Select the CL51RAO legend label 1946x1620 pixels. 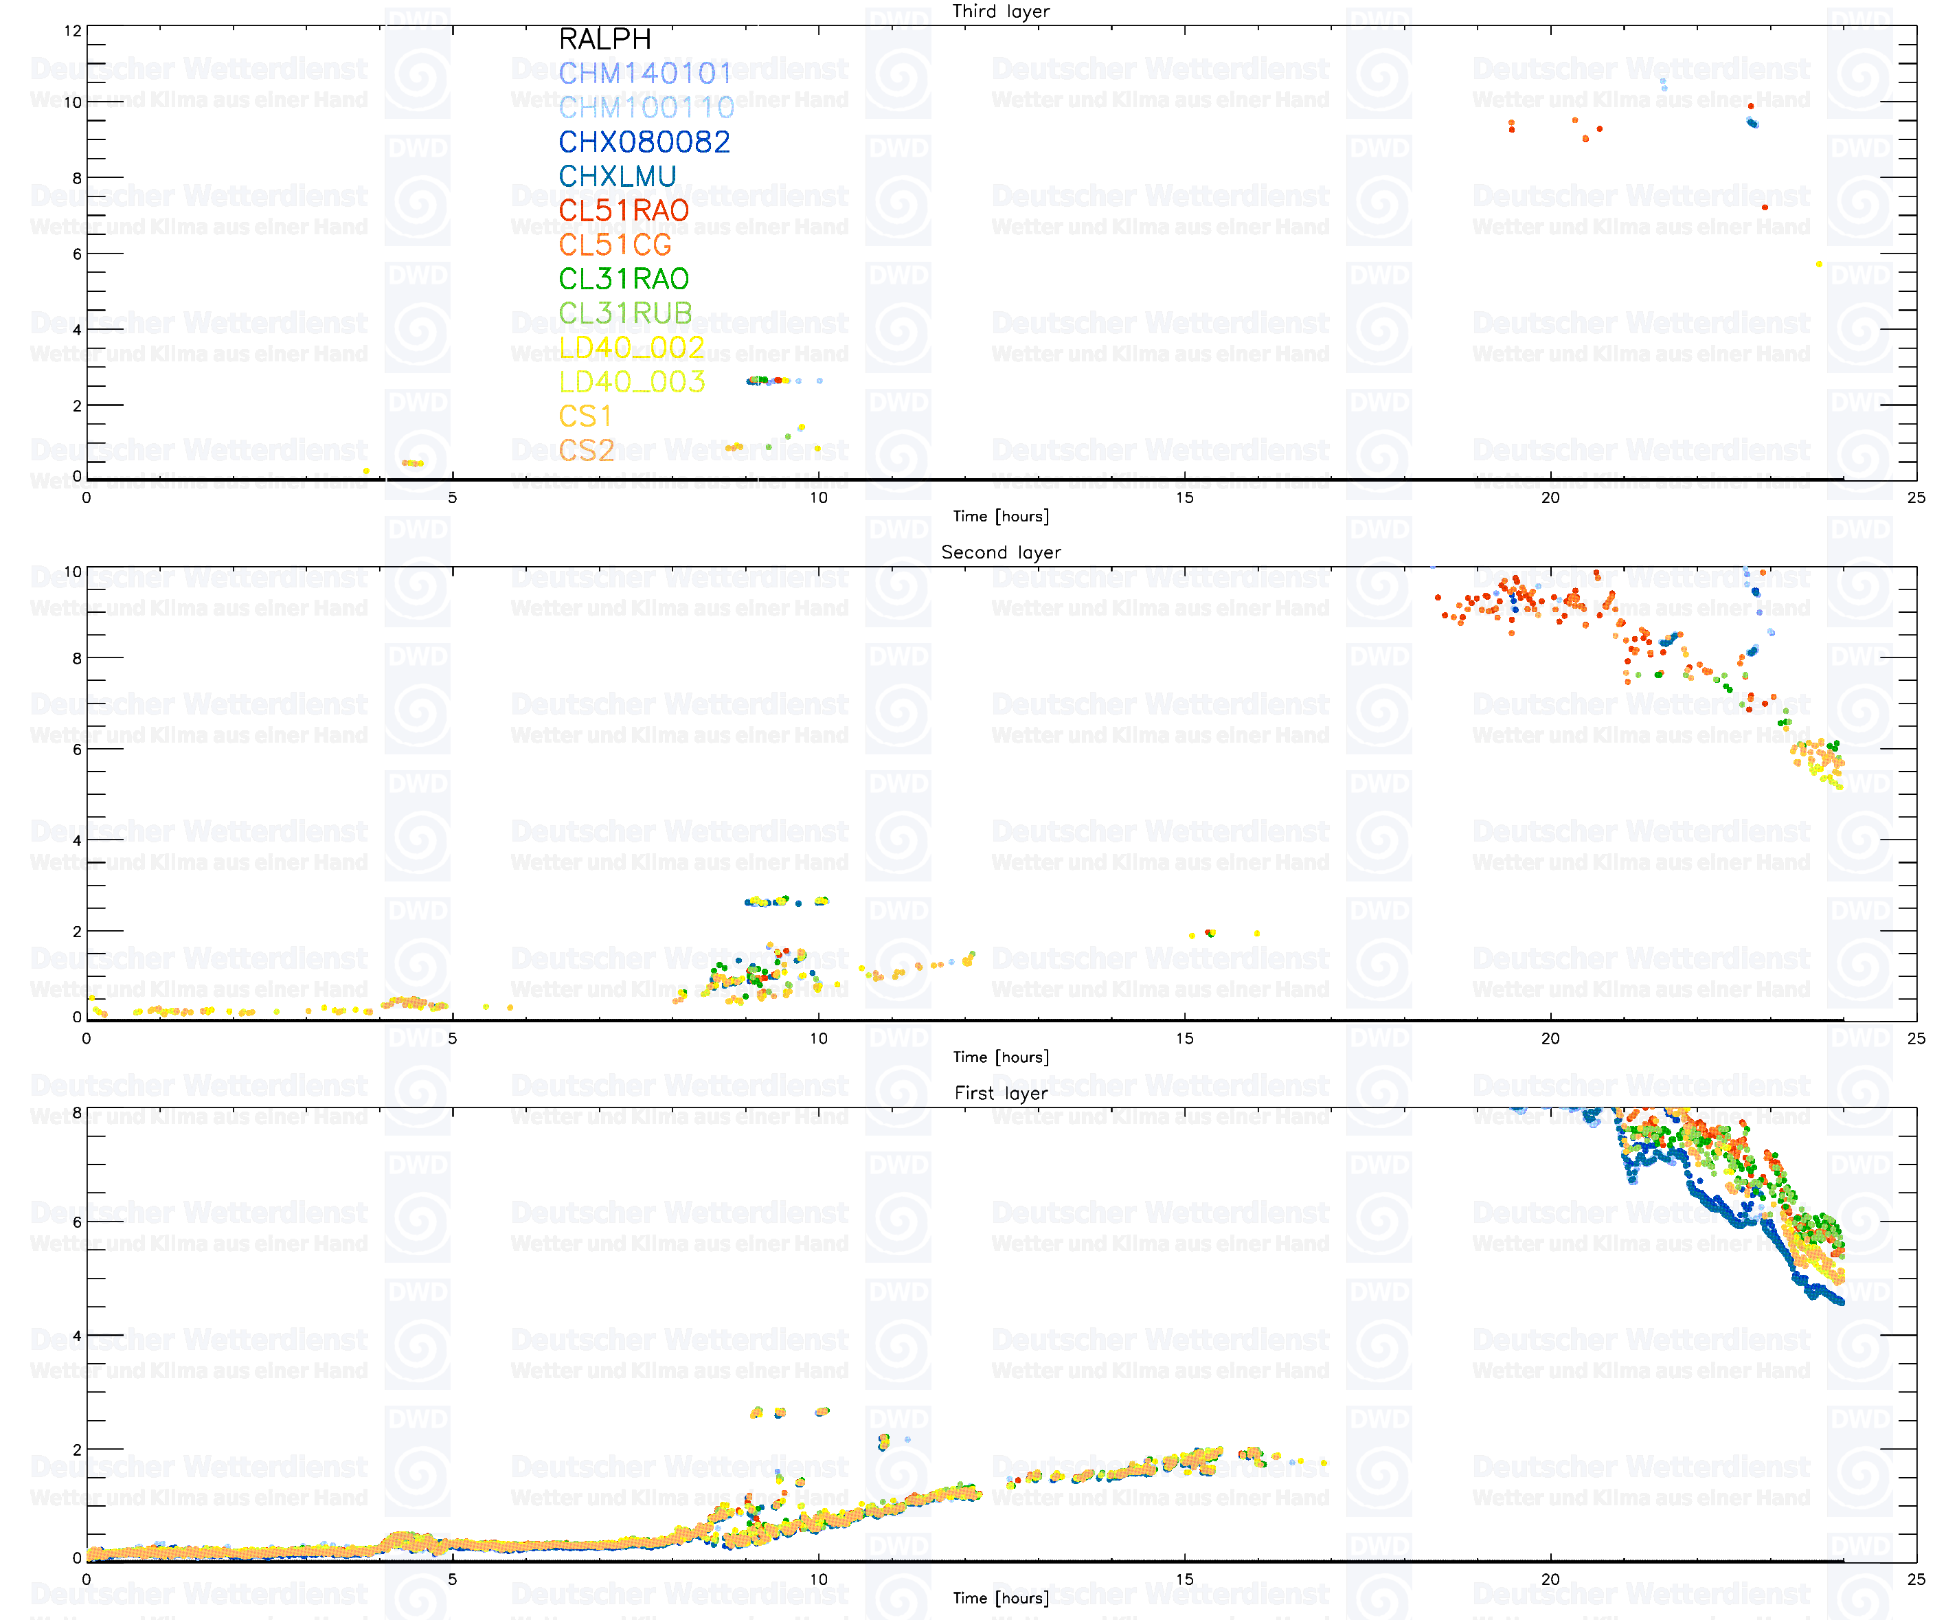tap(624, 210)
